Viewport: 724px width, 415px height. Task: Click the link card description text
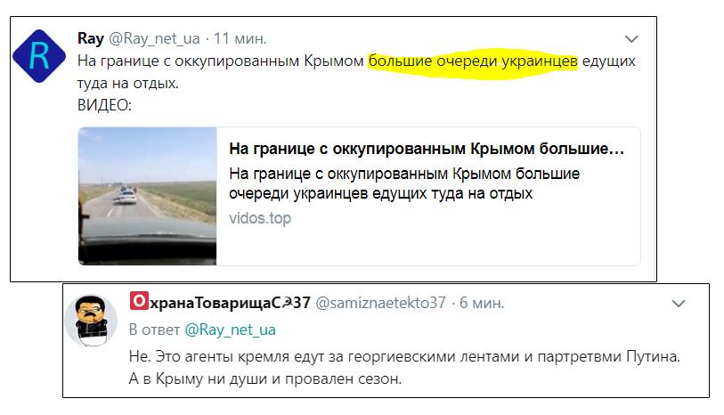(x=404, y=183)
